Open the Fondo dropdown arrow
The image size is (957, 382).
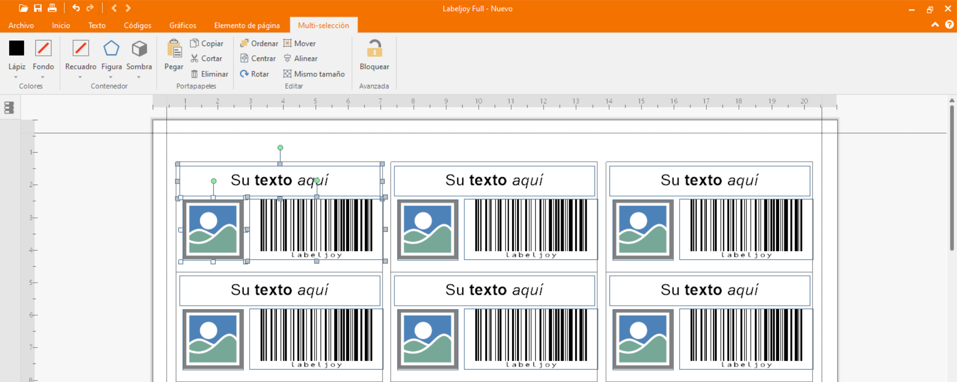[x=43, y=77]
